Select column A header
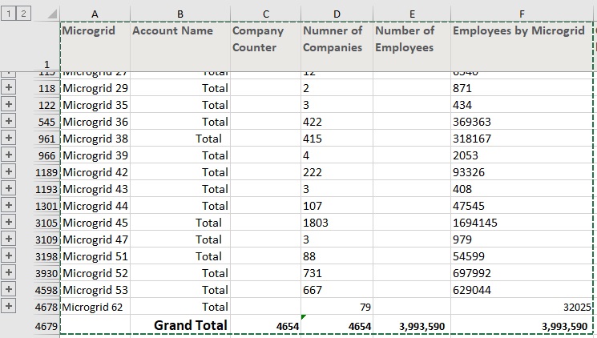Image resolution: width=597 pixels, height=338 pixels. [95, 14]
